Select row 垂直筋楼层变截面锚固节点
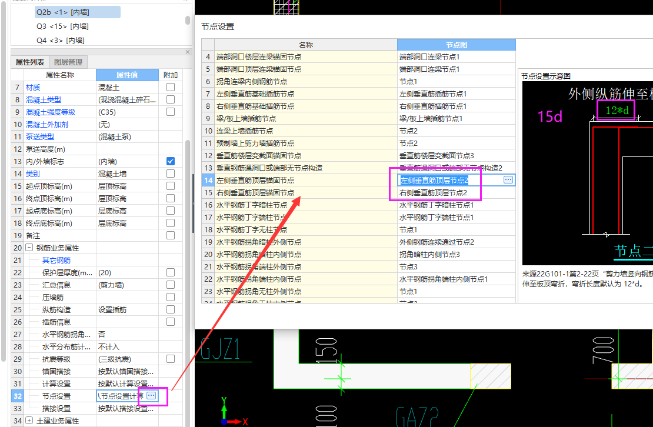Screen dimensions: 653x427 306,155
